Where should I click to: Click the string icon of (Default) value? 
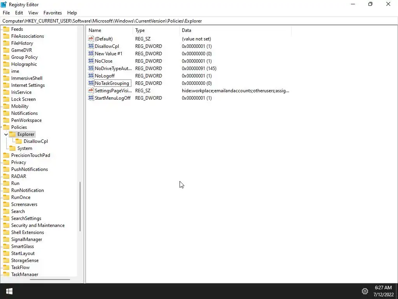(x=91, y=39)
